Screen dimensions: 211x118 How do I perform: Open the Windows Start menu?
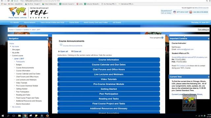[3, 116]
